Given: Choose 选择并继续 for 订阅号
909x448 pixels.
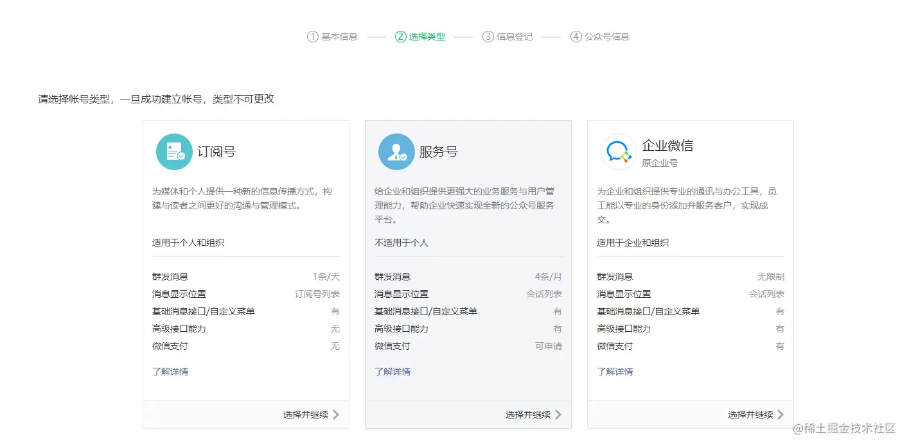Looking at the screenshot, I should (306, 415).
